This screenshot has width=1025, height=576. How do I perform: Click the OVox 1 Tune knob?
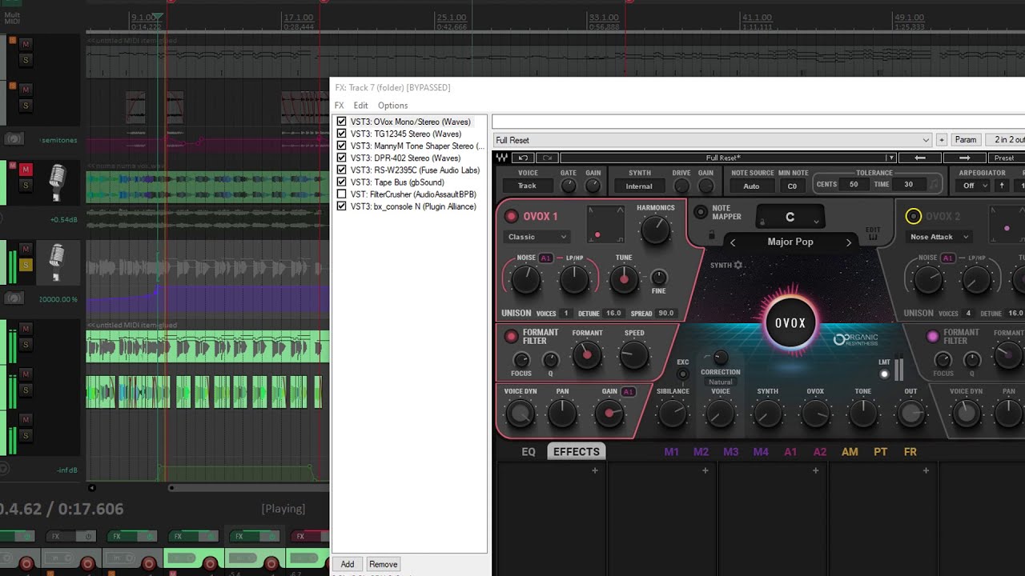(x=624, y=279)
